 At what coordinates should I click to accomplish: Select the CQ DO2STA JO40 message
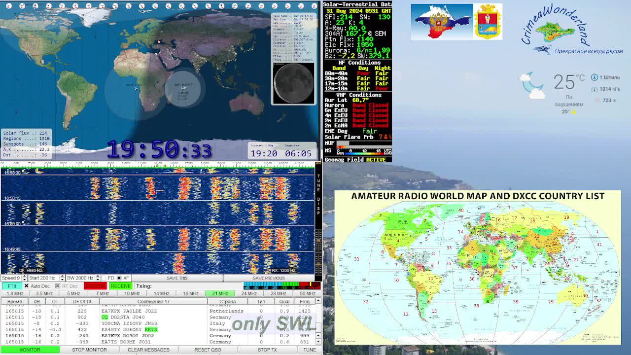tap(123, 317)
